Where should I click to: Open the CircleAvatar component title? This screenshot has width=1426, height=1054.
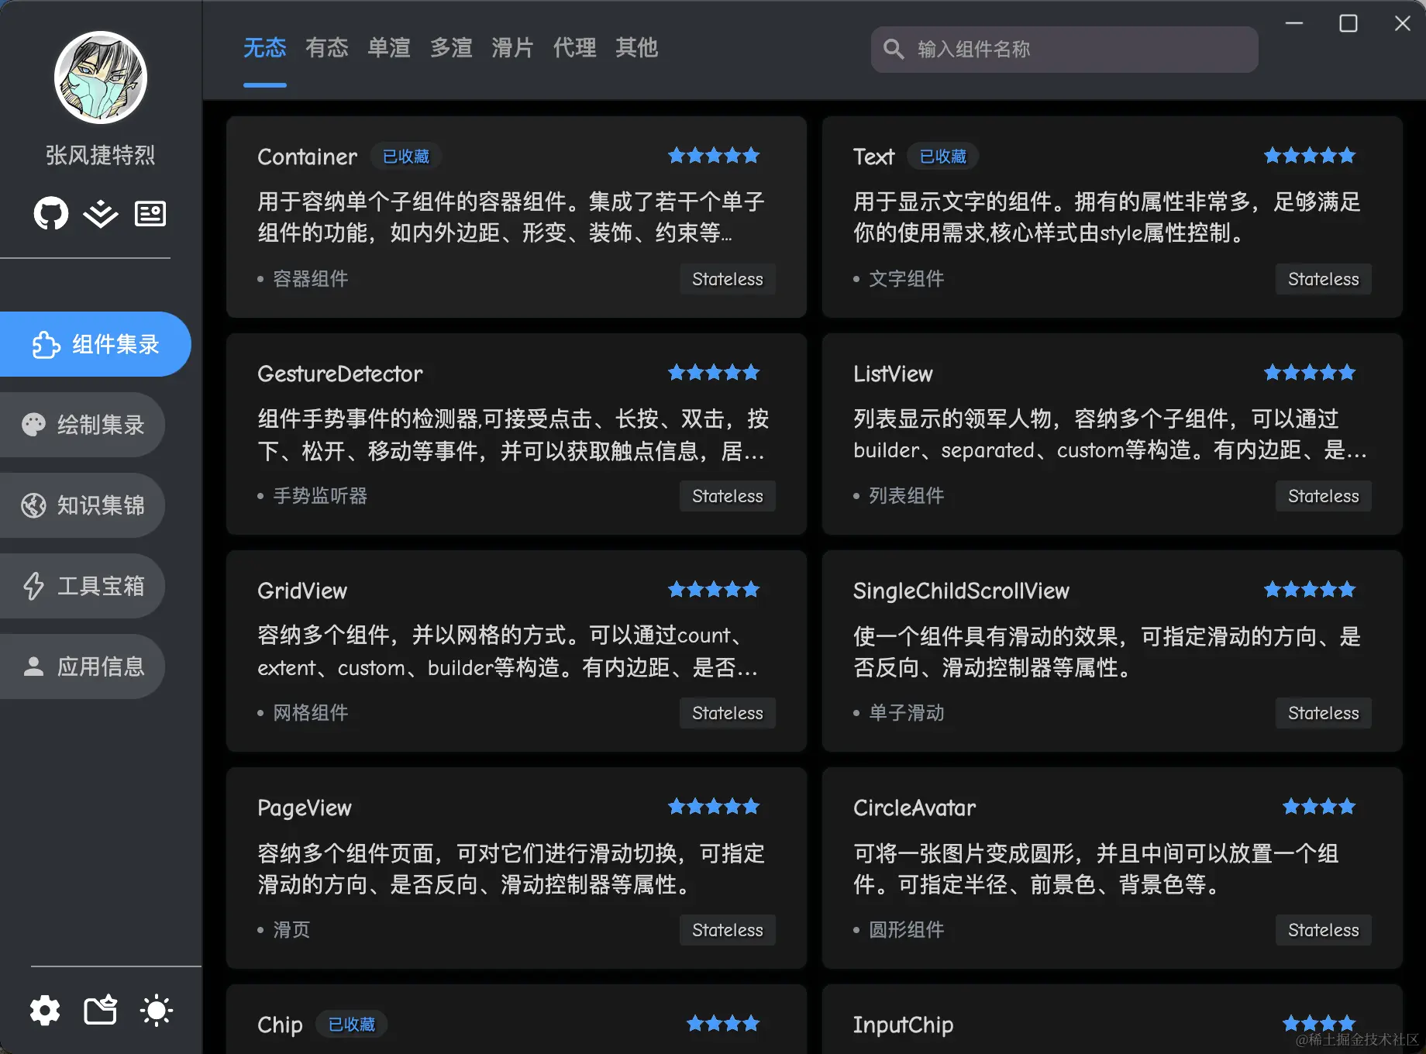914,808
